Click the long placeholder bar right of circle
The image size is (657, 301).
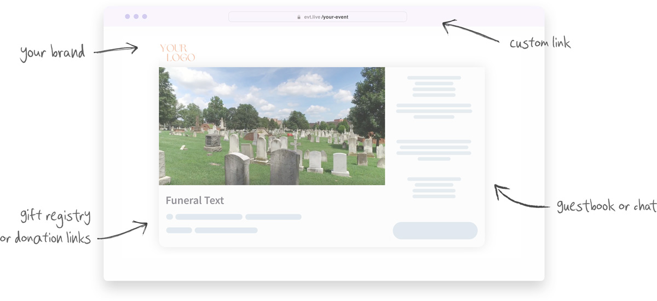pos(209,217)
